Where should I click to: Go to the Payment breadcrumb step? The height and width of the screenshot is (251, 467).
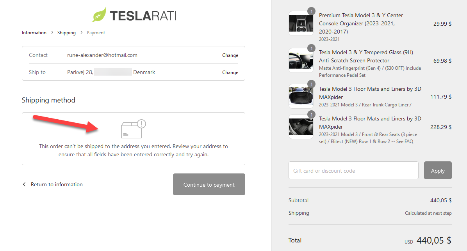pos(96,33)
